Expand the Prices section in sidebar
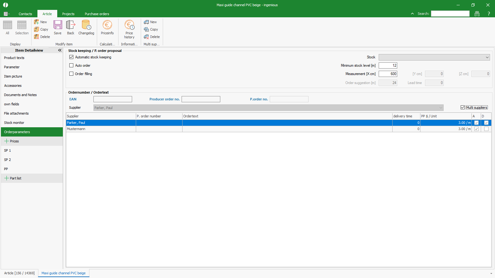Image resolution: width=495 pixels, height=278 pixels. pyautogui.click(x=6, y=141)
